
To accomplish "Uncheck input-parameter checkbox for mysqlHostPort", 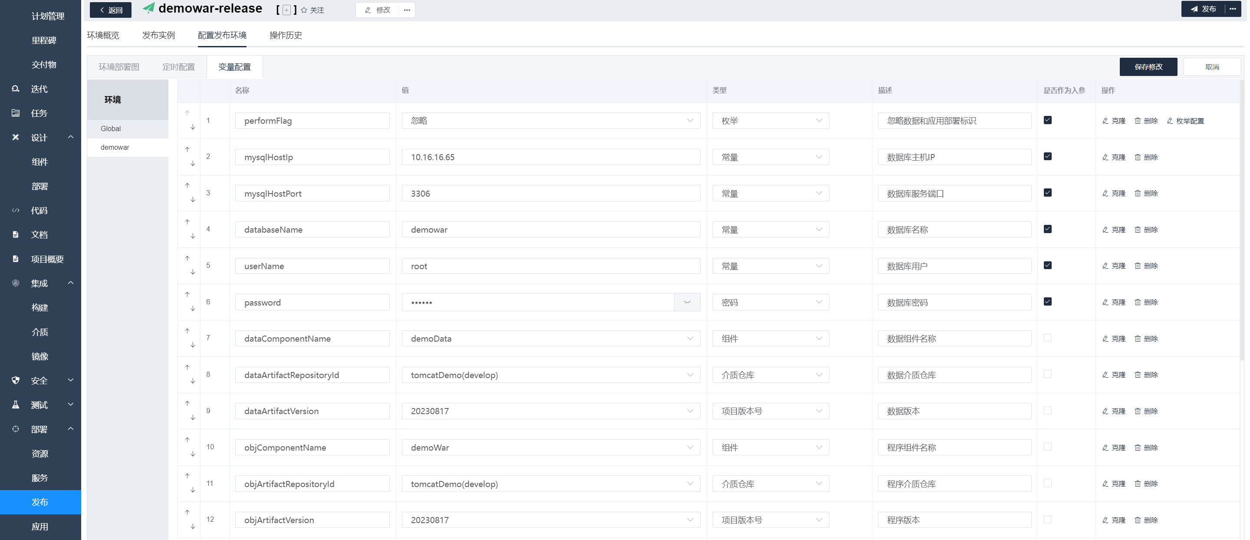I will point(1048,193).
